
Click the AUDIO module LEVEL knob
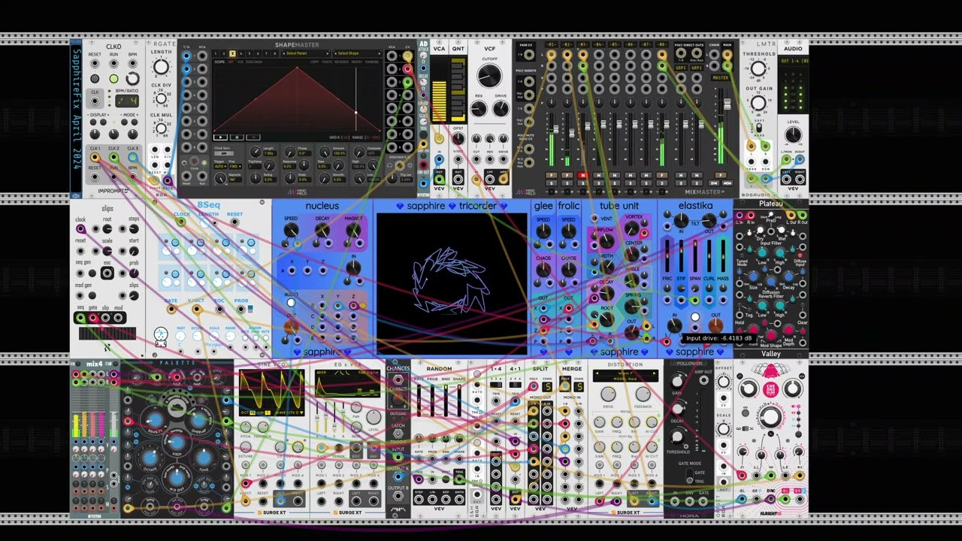793,134
